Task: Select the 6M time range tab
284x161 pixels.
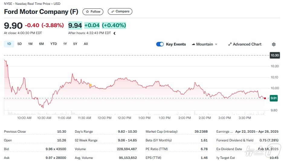Action: [41, 44]
